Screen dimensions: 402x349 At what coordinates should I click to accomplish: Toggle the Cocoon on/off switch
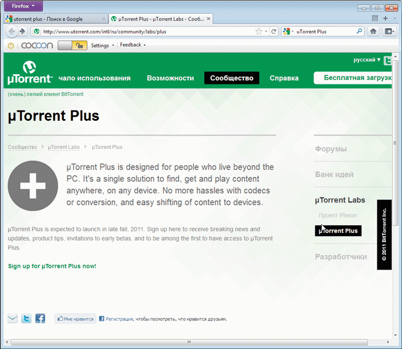(x=72, y=45)
